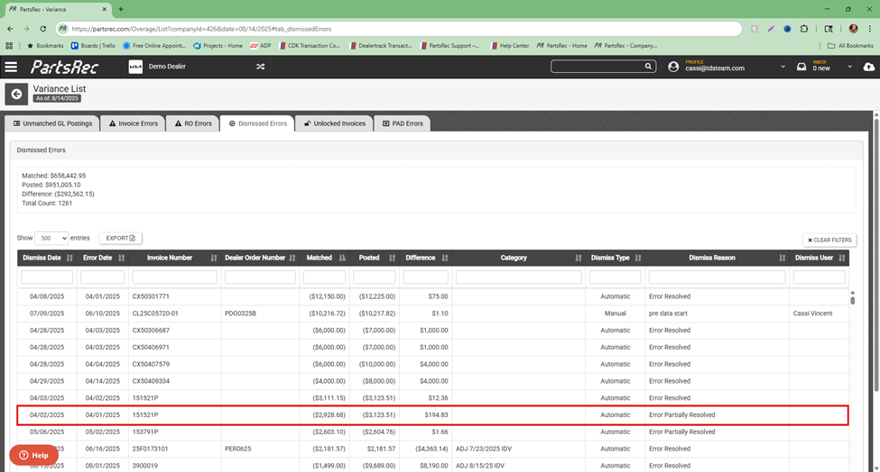
Task: Open Chrome profile avatar
Action: [853, 29]
